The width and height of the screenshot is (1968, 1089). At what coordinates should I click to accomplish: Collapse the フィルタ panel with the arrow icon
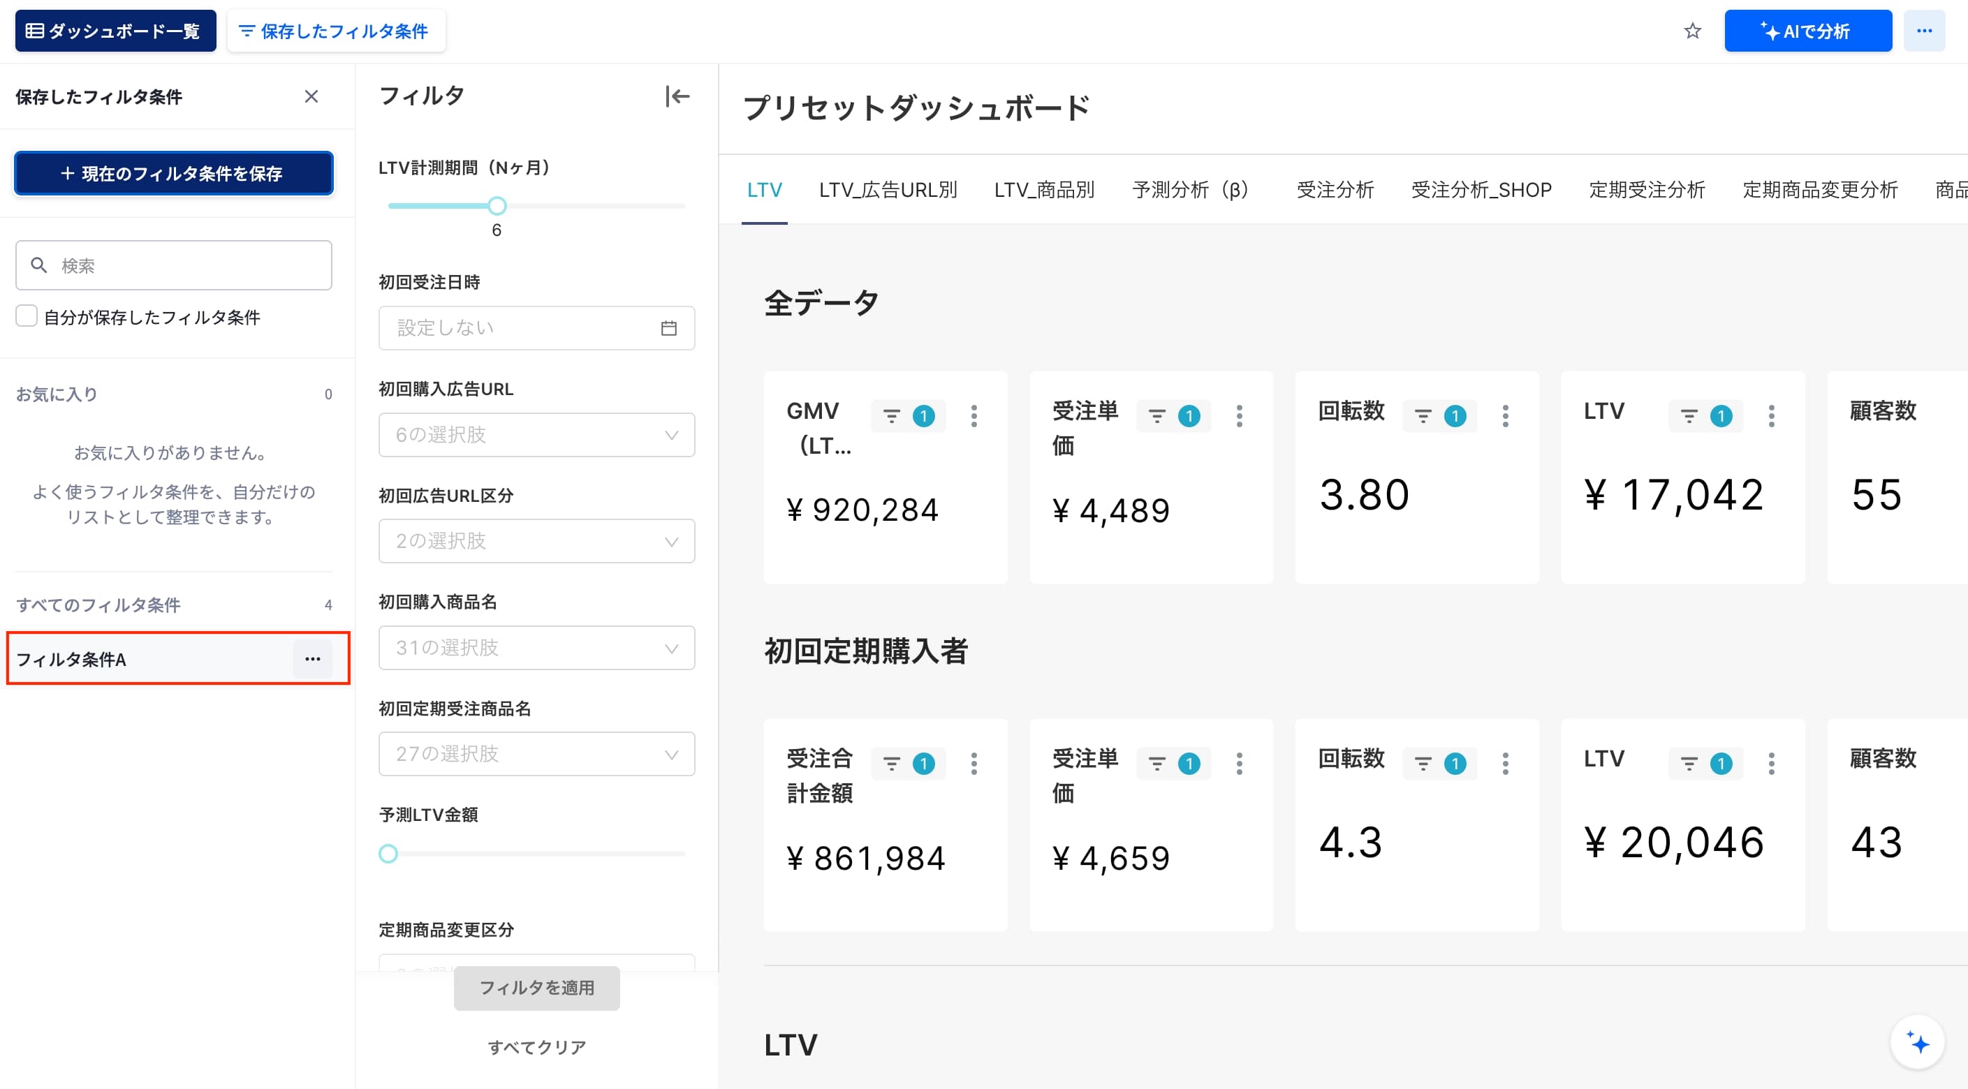point(677,96)
